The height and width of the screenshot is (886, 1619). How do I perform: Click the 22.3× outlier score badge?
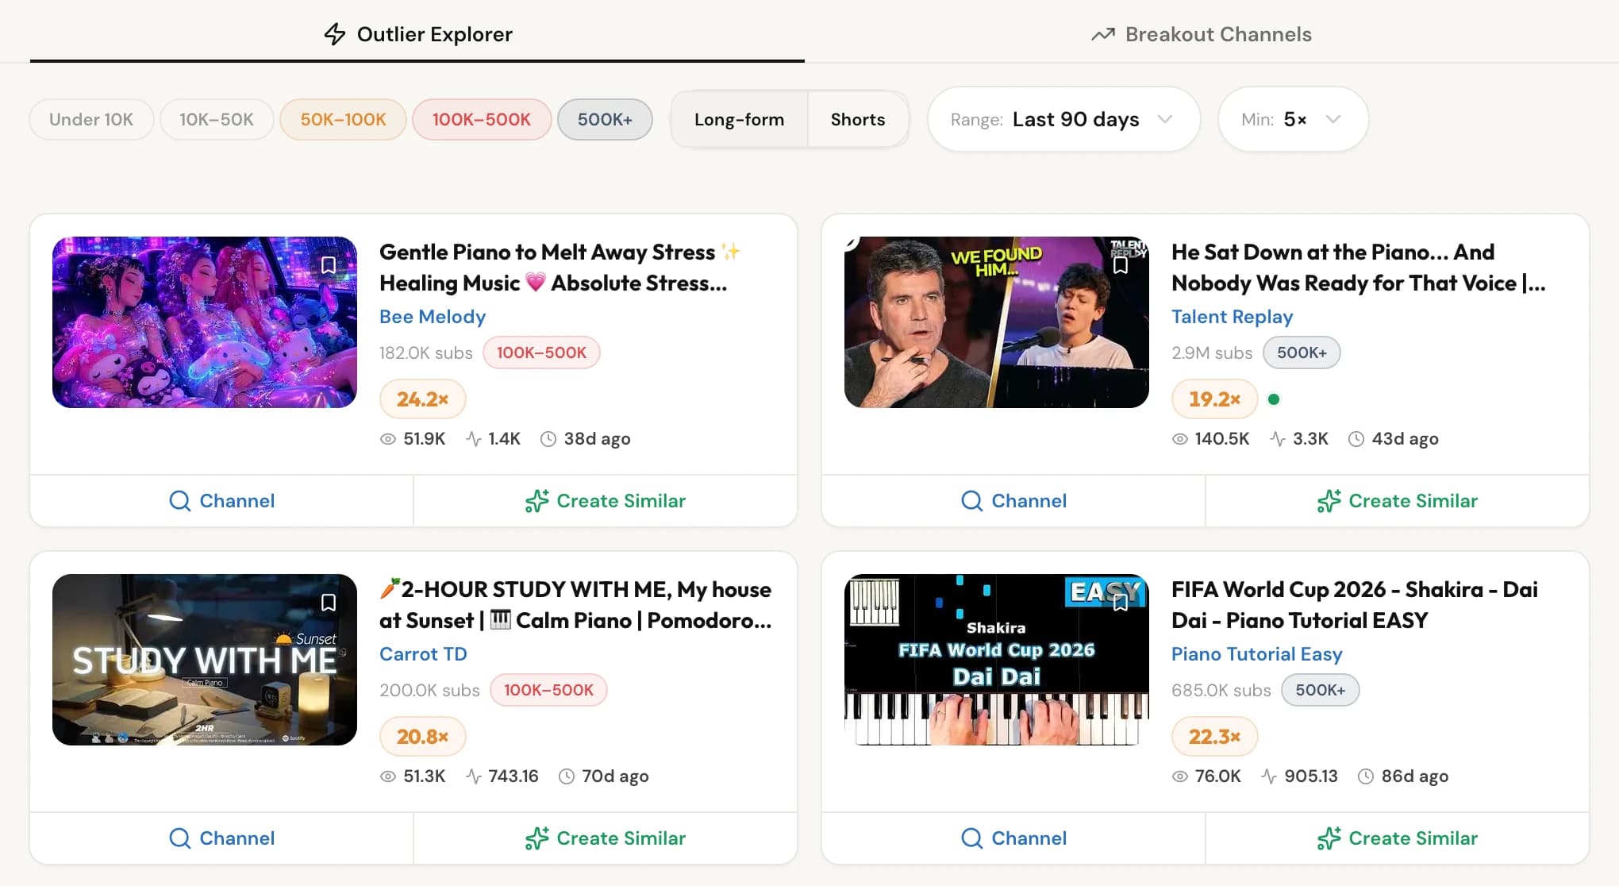(x=1214, y=737)
